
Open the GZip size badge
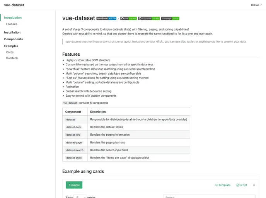pyautogui.click(x=149, y=19)
